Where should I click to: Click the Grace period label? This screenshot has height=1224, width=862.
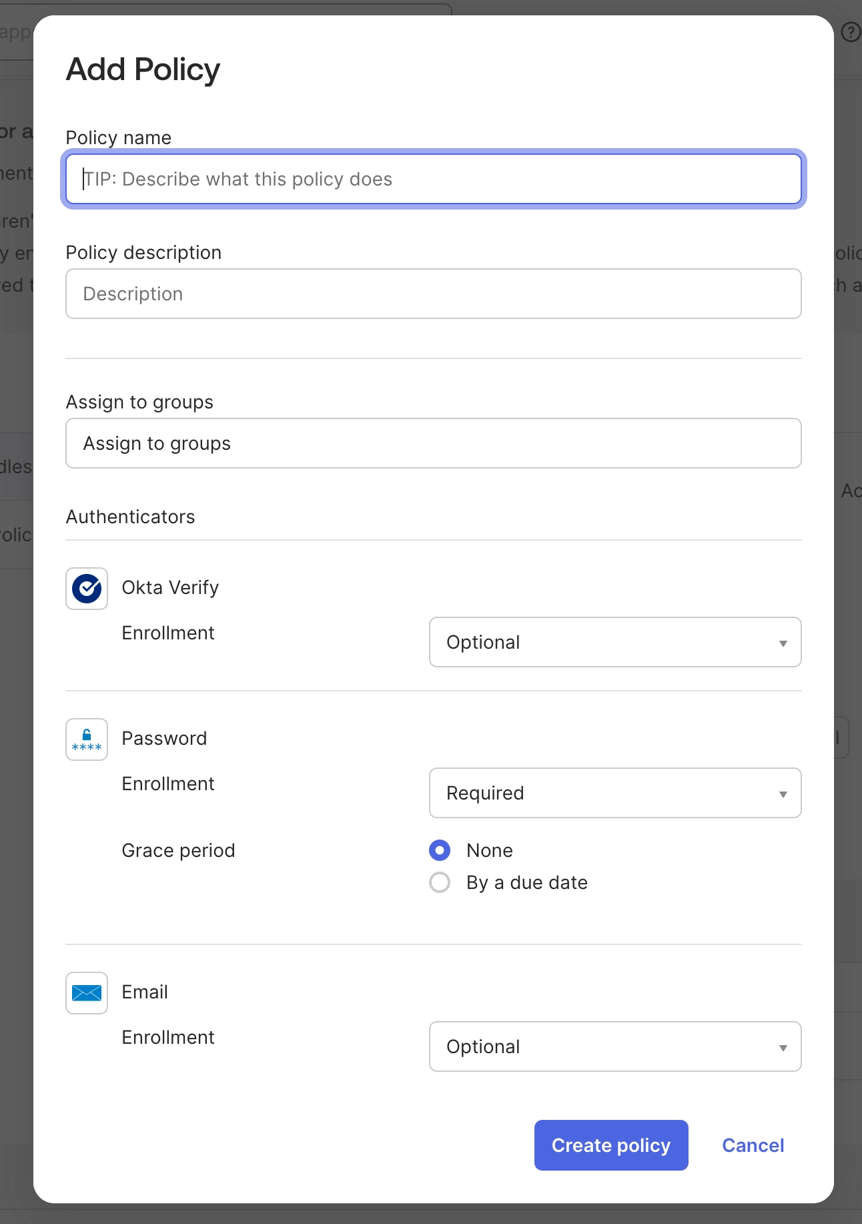pos(178,850)
